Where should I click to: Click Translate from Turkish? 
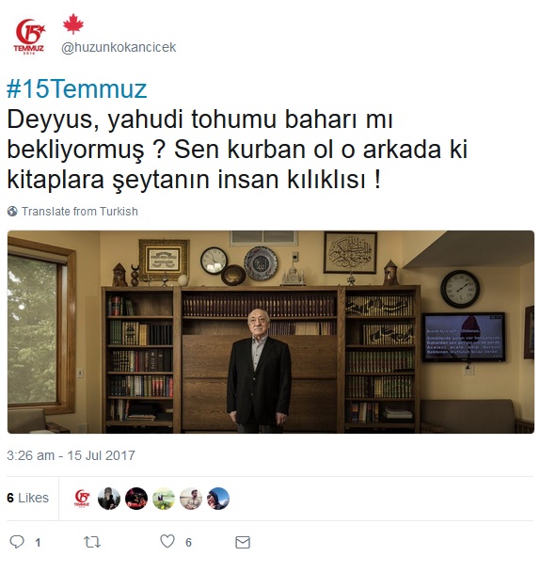pyautogui.click(x=80, y=212)
